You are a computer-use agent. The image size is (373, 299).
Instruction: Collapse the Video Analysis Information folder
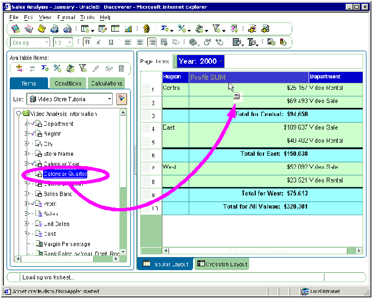click(x=19, y=113)
